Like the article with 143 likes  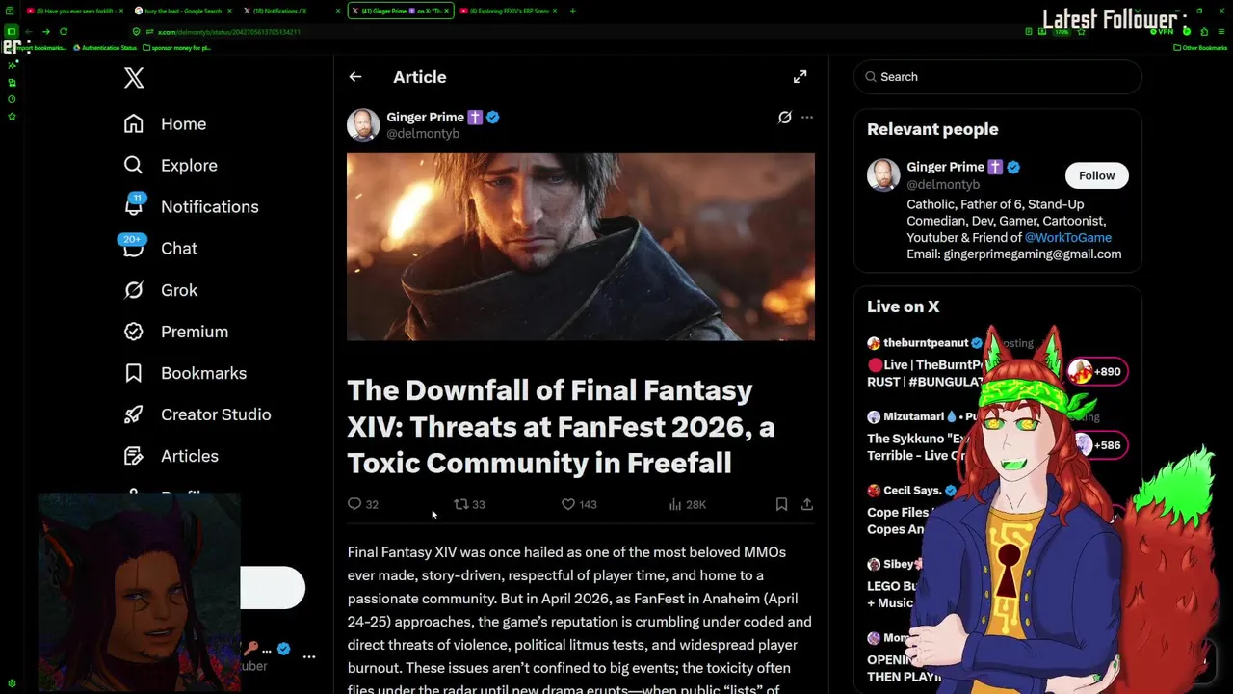[579, 504]
